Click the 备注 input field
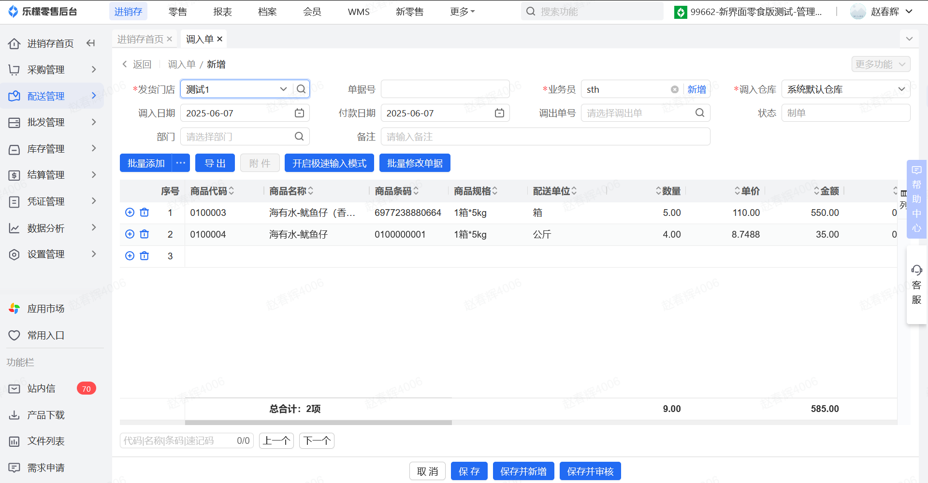Viewport: 928px width, 483px height. pyautogui.click(x=545, y=137)
